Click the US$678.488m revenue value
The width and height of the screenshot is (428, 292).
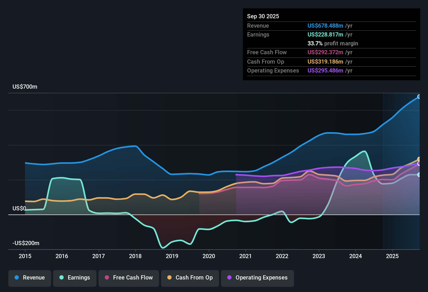tap(325, 26)
